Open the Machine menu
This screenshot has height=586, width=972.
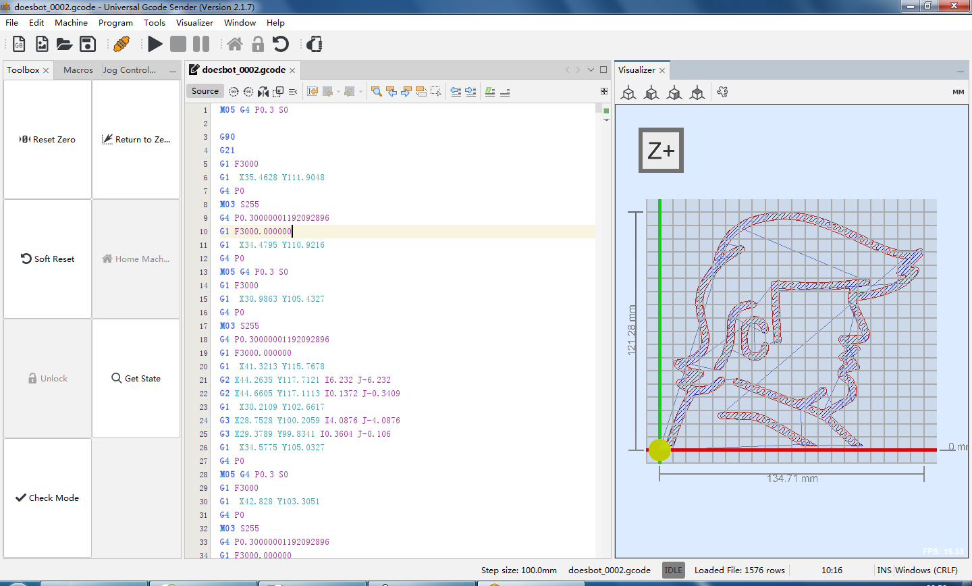(x=71, y=22)
